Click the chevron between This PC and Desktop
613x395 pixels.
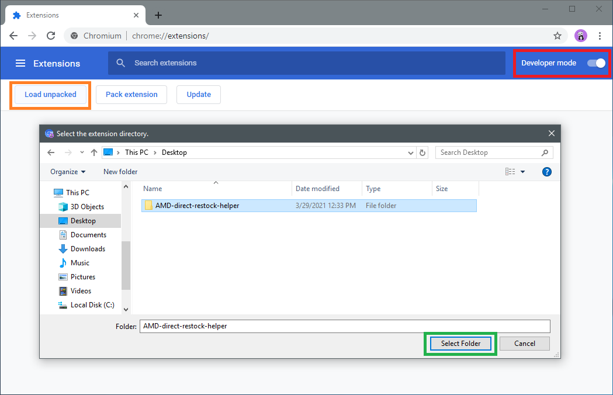[x=155, y=153]
